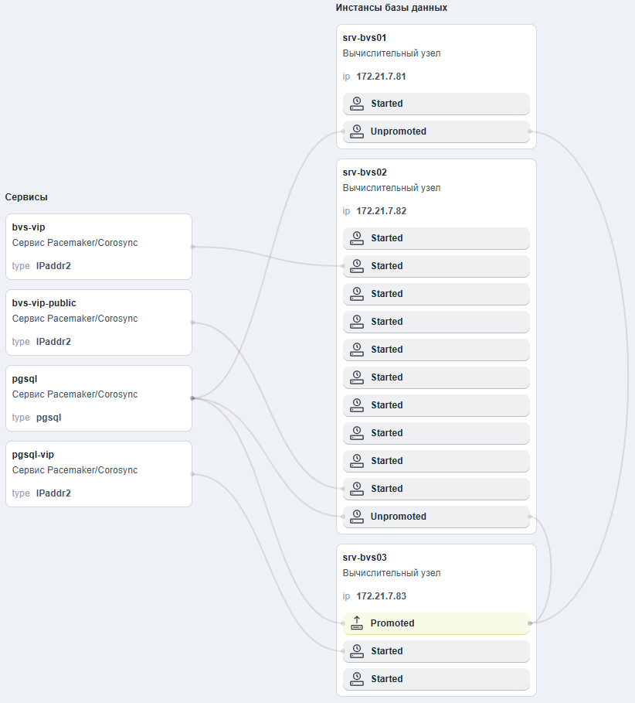Click the srv-bvs02 node title

[365, 172]
